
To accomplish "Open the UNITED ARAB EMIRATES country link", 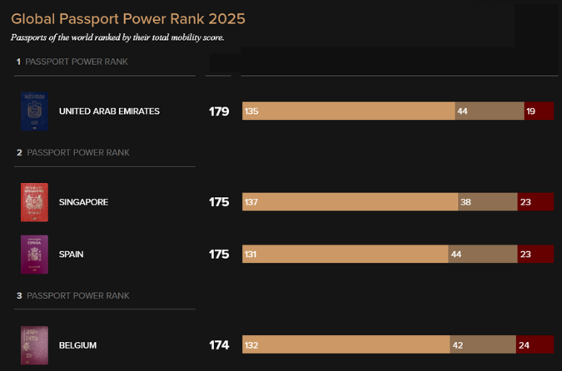I will [109, 111].
